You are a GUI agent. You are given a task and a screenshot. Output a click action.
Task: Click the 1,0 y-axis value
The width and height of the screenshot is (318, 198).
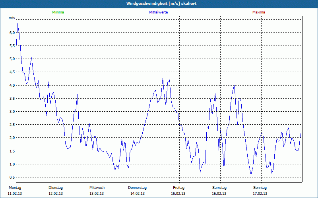coord(12,164)
